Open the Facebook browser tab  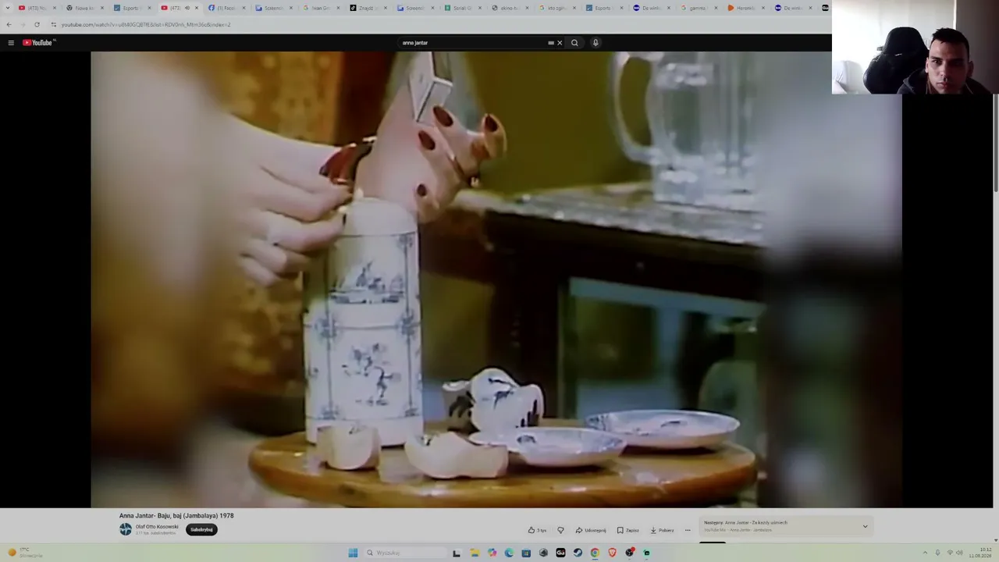coord(226,8)
